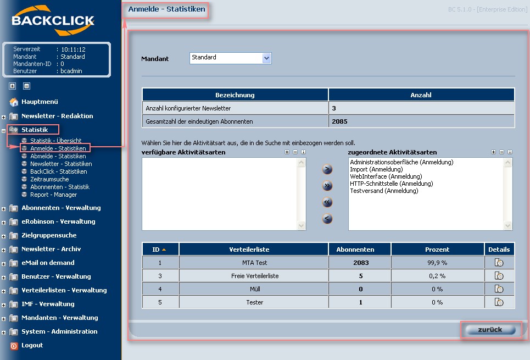Click info icon above verfügbare Aktivitätsarten
Image resolution: width=530 pixels, height=360 pixels.
click(x=303, y=152)
